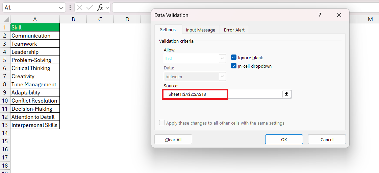Screen dimensions: 379x173
Task: Select row 1 header
Action: 5,27
